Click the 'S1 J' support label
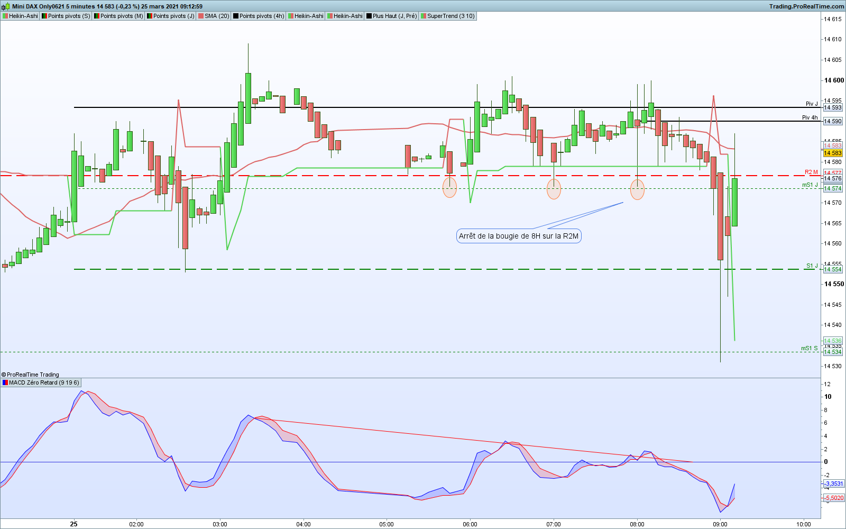The height and width of the screenshot is (529, 846). pos(812,266)
